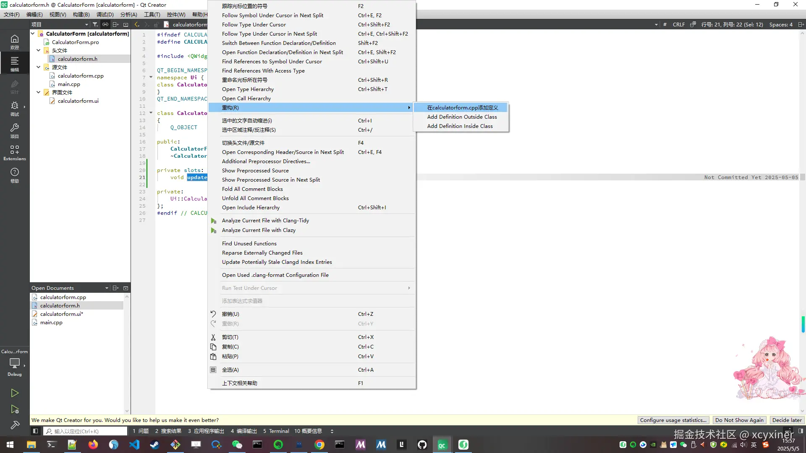Click Decide later button

787,420
